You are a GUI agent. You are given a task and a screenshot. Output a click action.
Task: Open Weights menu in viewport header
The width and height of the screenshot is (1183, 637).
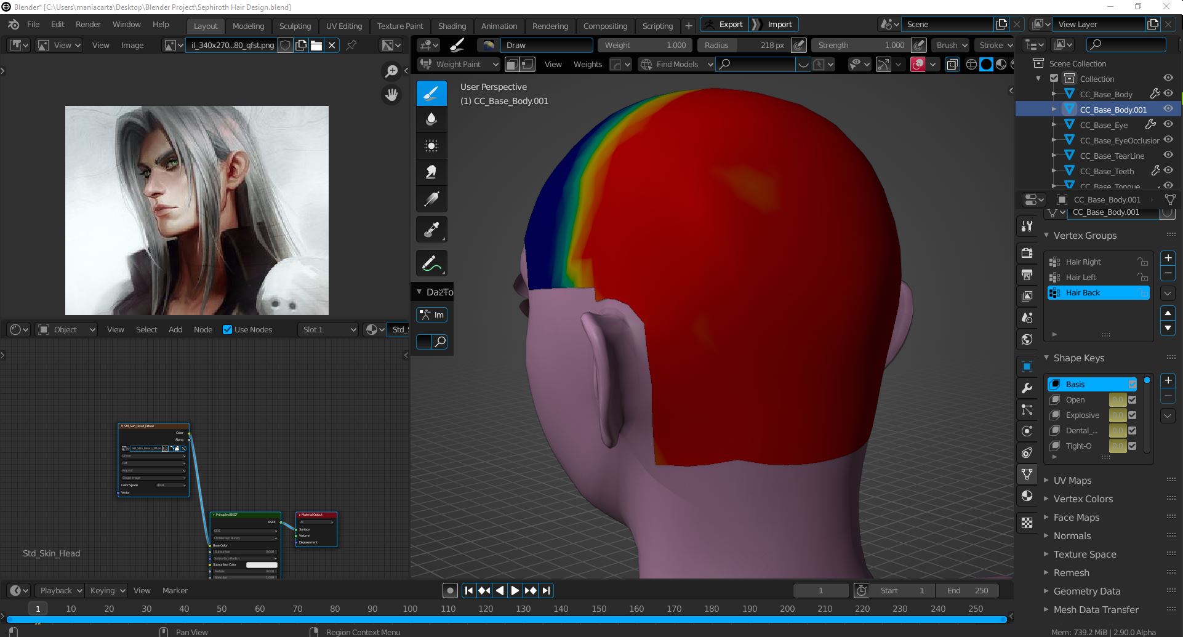(x=587, y=64)
